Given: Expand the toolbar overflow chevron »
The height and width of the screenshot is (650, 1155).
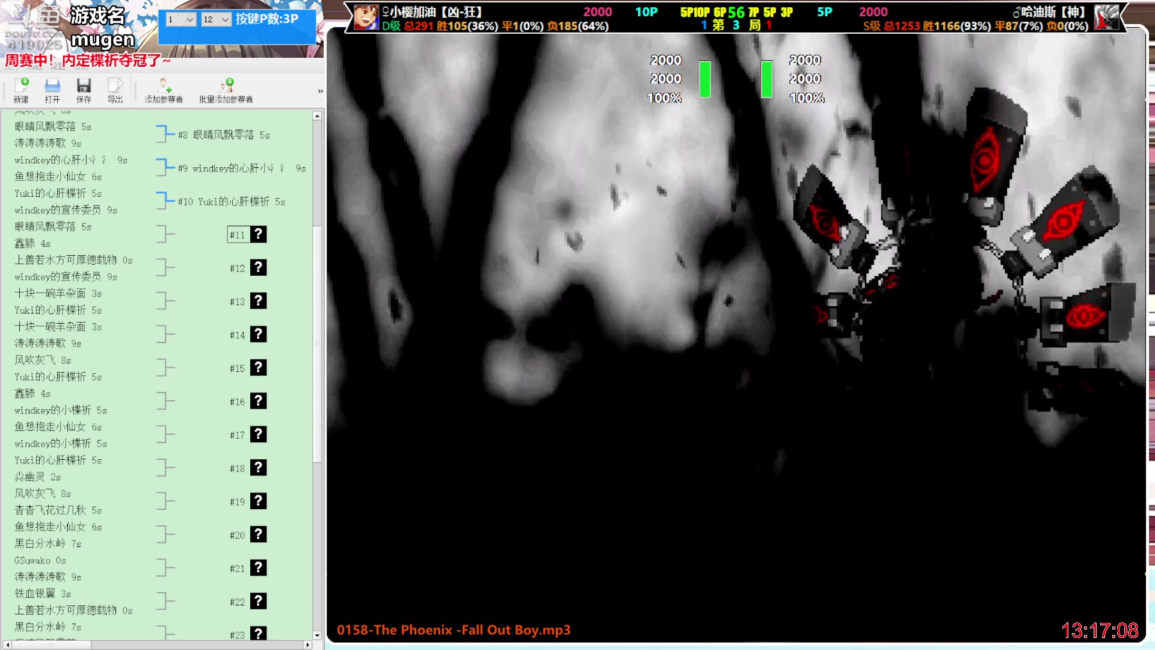Looking at the screenshot, I should point(320,91).
